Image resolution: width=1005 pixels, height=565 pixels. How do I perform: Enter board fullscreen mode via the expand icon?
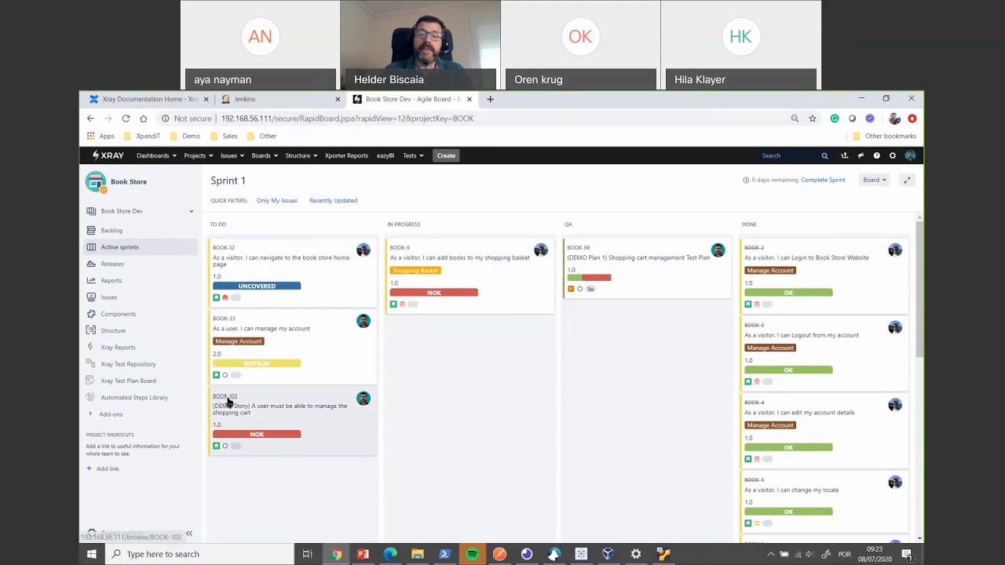[907, 180]
